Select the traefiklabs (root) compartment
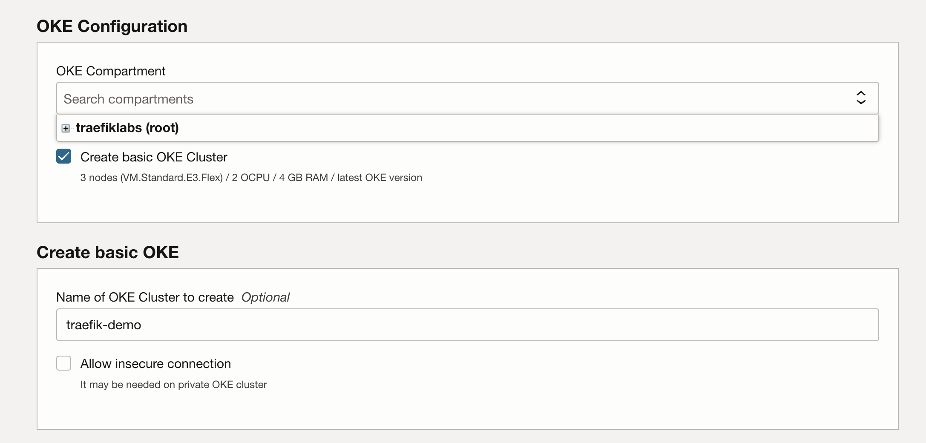 coord(127,128)
